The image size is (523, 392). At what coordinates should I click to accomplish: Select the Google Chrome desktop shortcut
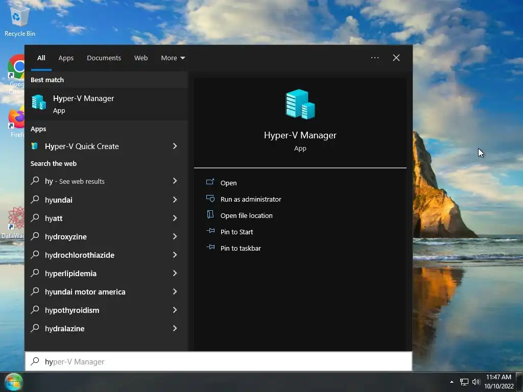(x=16, y=75)
